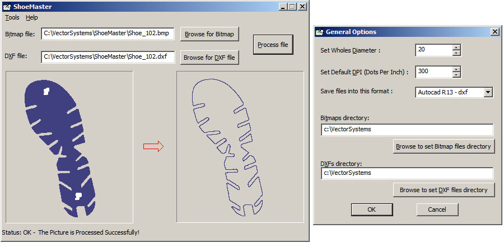Focus the DXFs directory field
Viewport: 504px width, 243px height.
click(x=407, y=173)
